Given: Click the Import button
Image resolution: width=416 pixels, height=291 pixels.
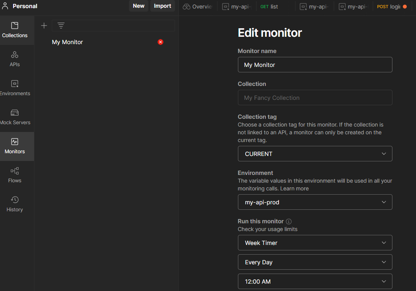Looking at the screenshot, I should [162, 6].
